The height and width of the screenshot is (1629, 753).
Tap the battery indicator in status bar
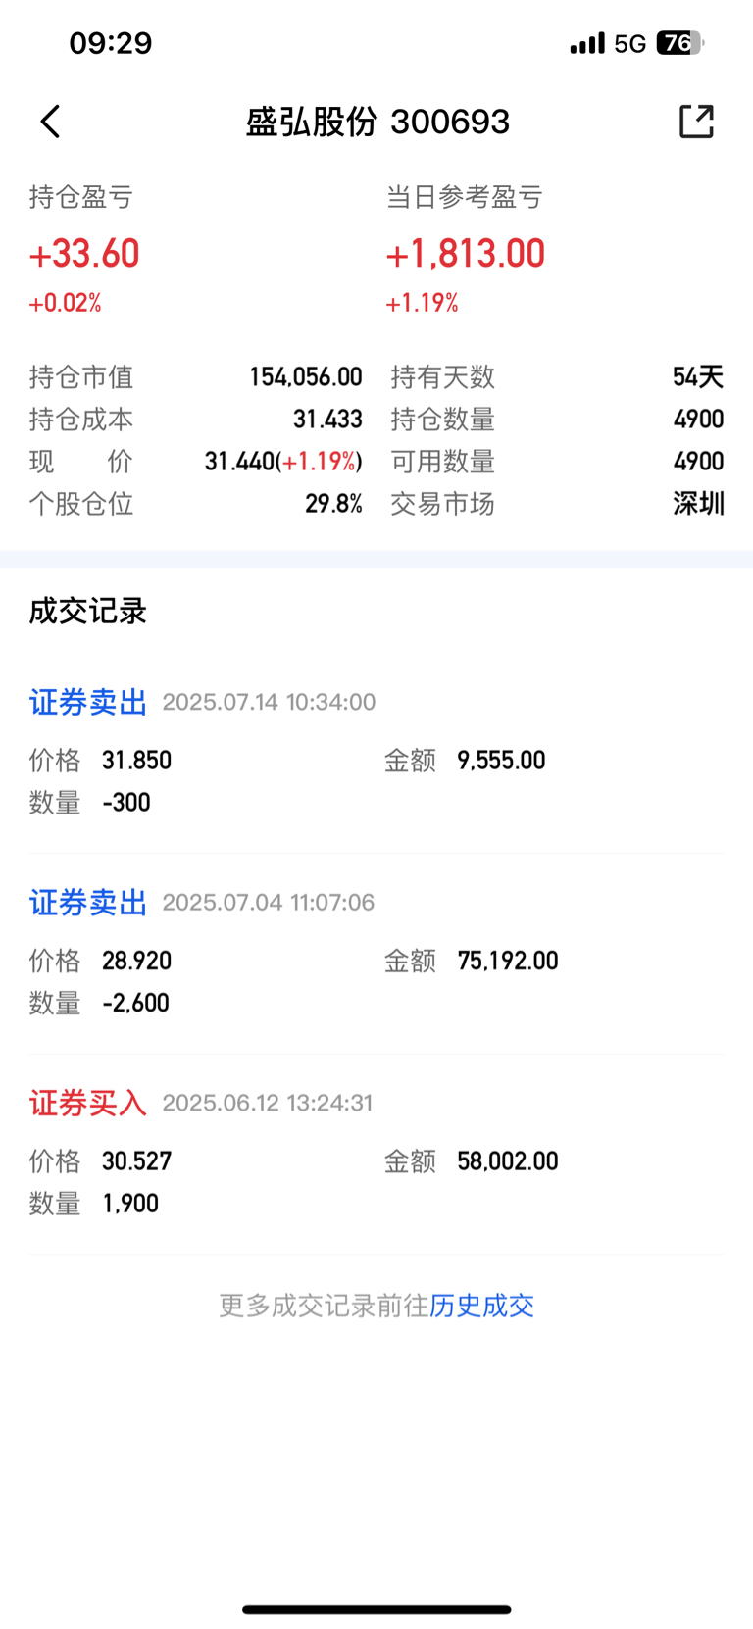[x=680, y=43]
